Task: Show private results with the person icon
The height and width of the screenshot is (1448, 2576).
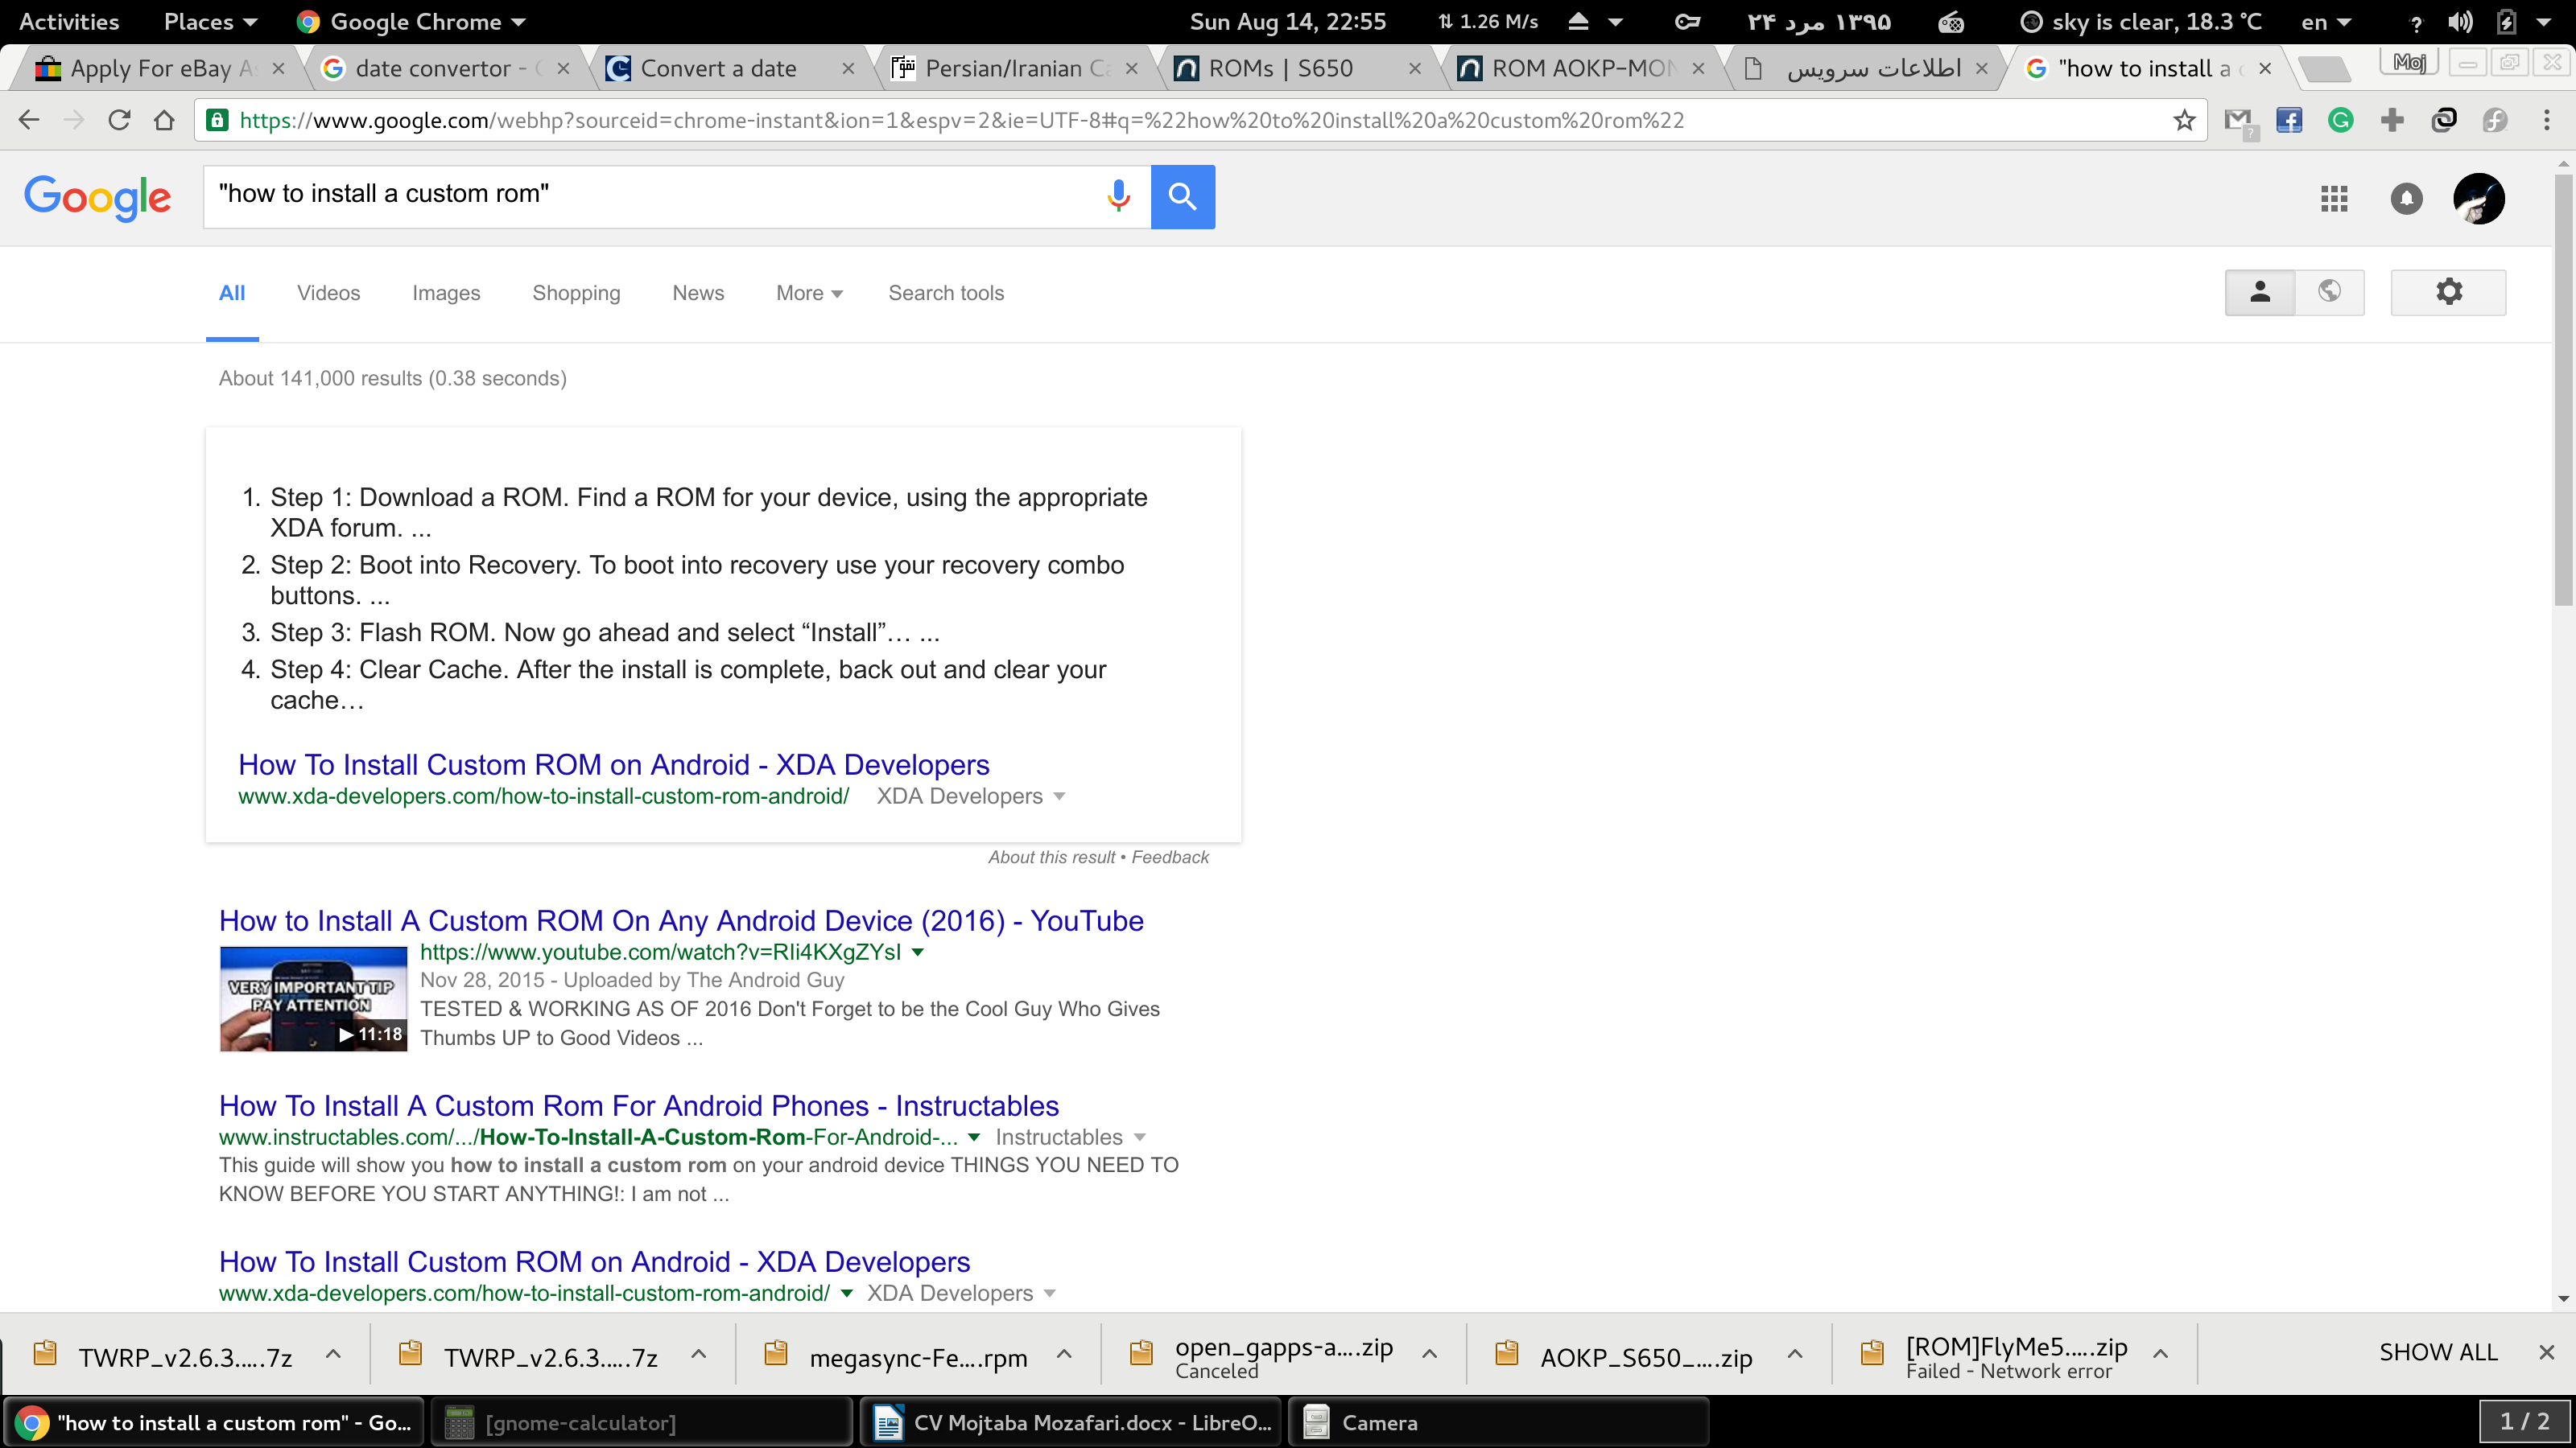Action: click(x=2260, y=292)
